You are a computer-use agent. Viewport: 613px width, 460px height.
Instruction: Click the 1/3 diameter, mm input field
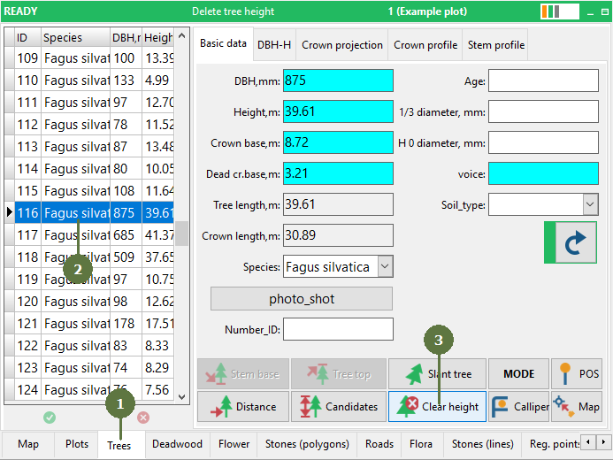pos(543,111)
